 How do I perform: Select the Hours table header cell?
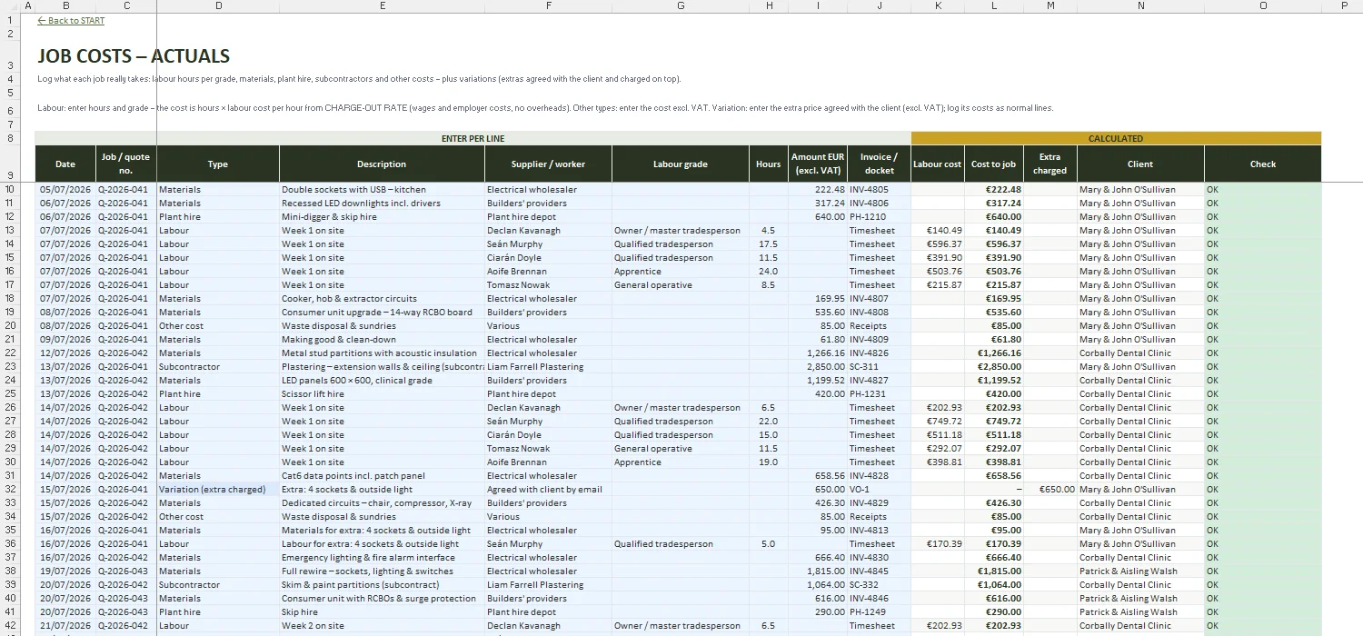pos(769,164)
